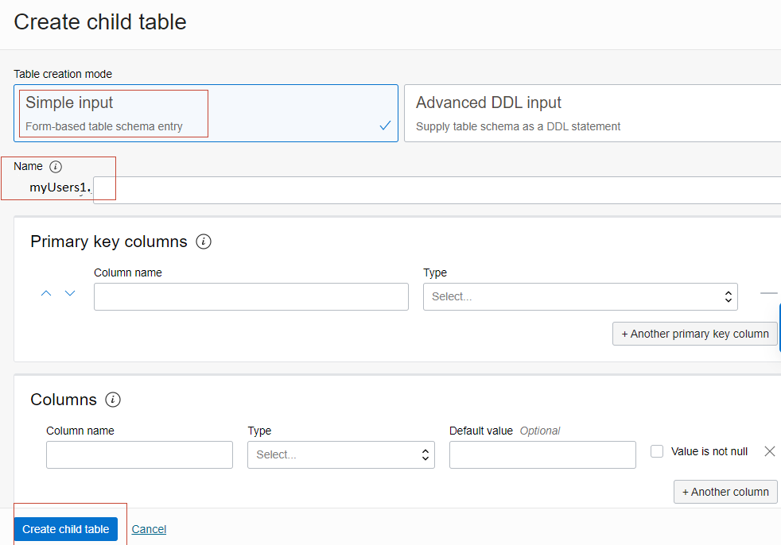This screenshot has width=781, height=545.
Task: Enable the Value is not null checkbox
Action: 657,451
